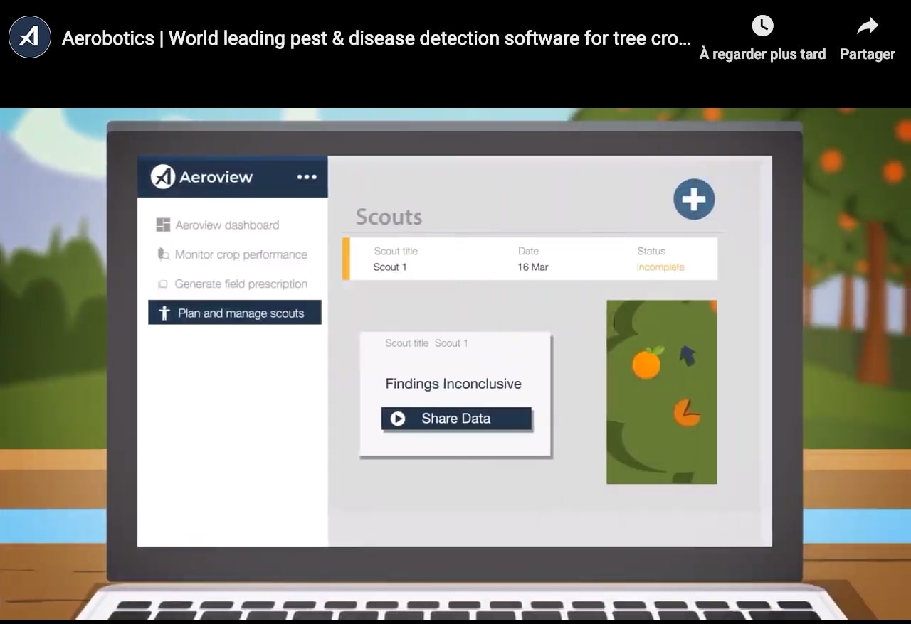Open the video title link
This screenshot has width=911, height=624.
[376, 38]
